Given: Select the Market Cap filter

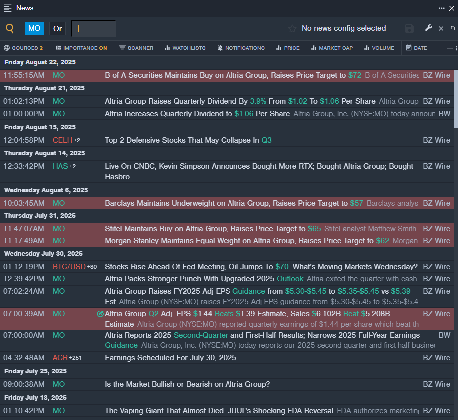Looking at the screenshot, I should click(x=332, y=48).
